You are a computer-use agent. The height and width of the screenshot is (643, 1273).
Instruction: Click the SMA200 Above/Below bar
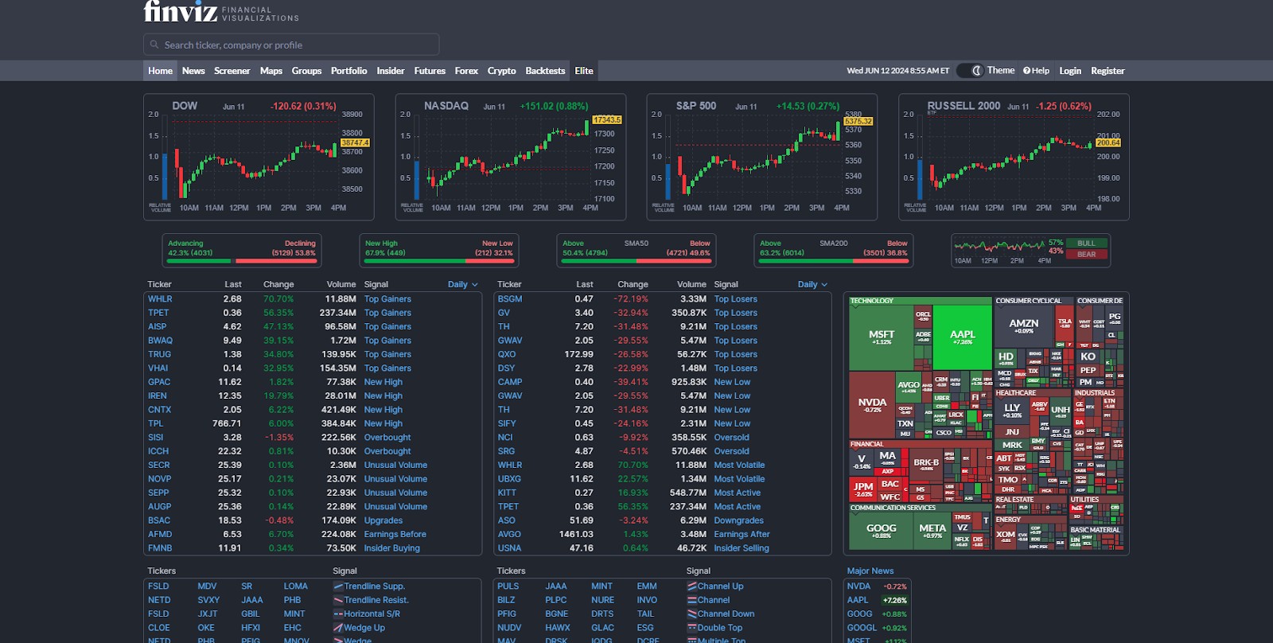tap(834, 260)
